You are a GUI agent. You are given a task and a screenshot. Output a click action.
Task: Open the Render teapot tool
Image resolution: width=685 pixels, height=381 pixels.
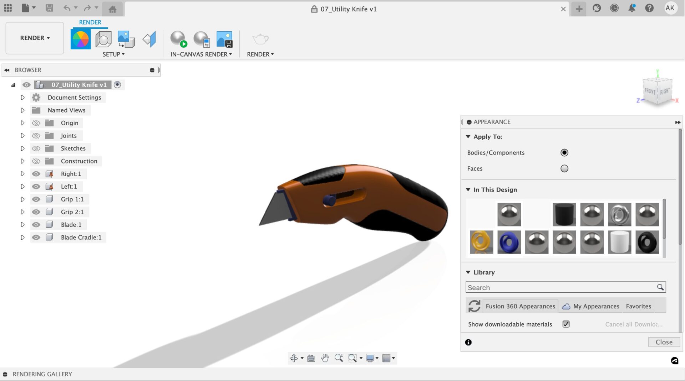260,40
